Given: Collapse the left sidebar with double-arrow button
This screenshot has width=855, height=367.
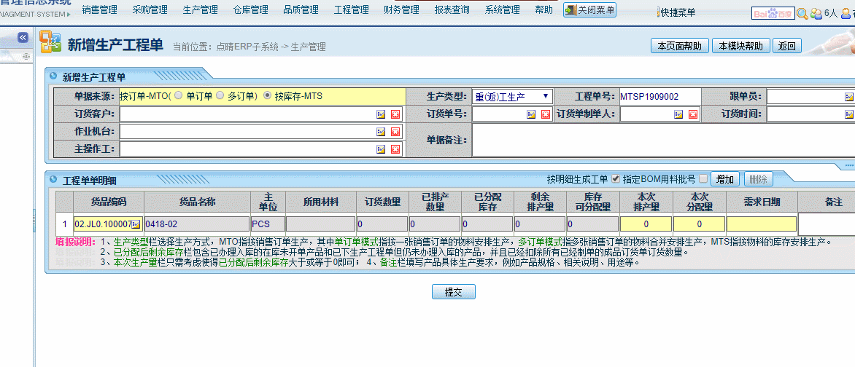Looking at the screenshot, I should point(23,37).
